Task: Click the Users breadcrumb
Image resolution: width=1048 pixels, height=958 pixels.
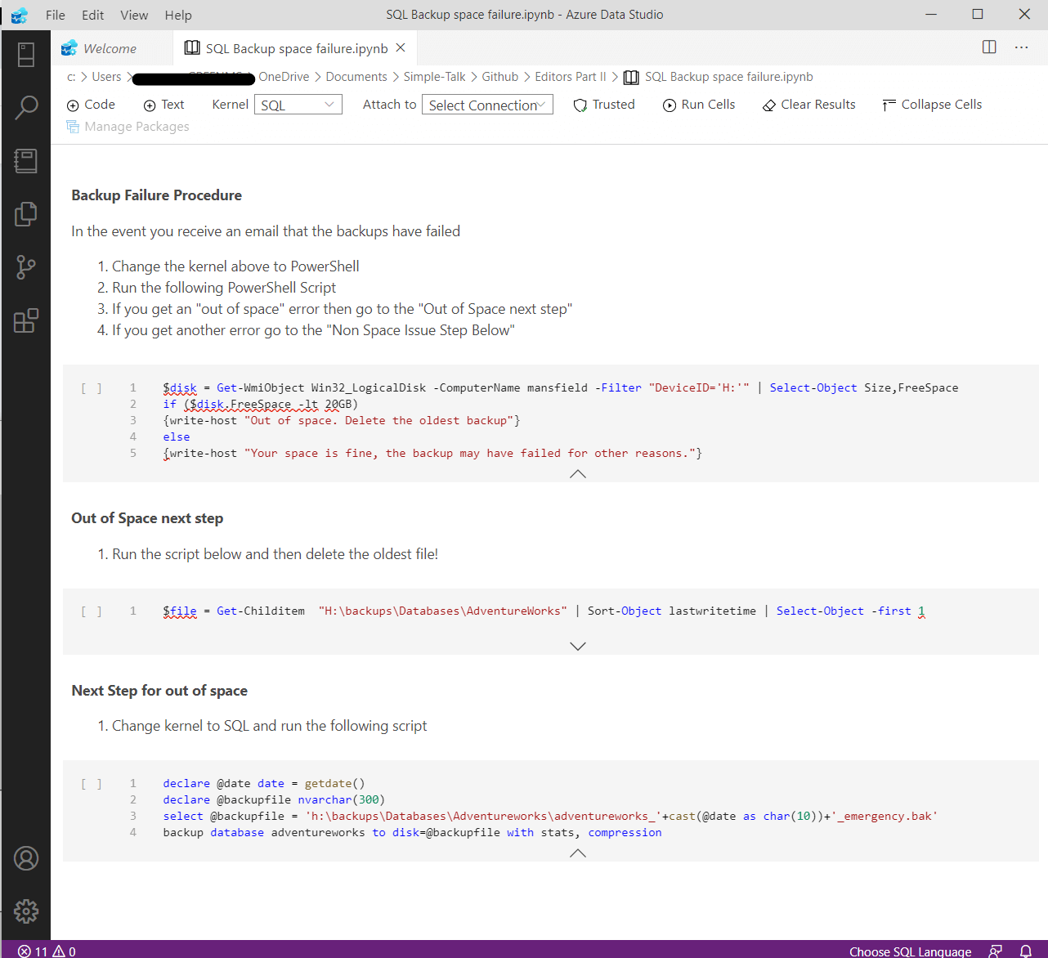Action: click(106, 77)
